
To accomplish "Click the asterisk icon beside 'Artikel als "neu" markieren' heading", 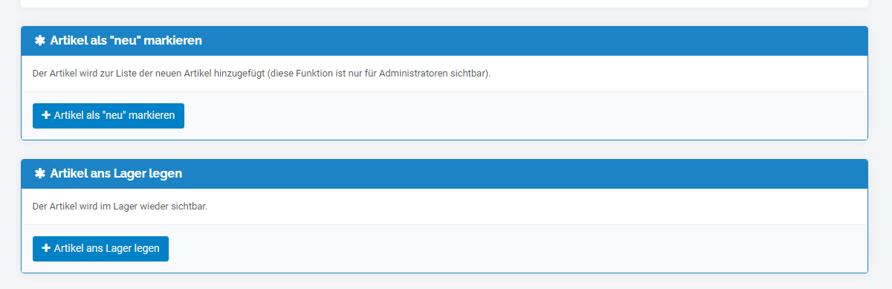I will (x=40, y=41).
